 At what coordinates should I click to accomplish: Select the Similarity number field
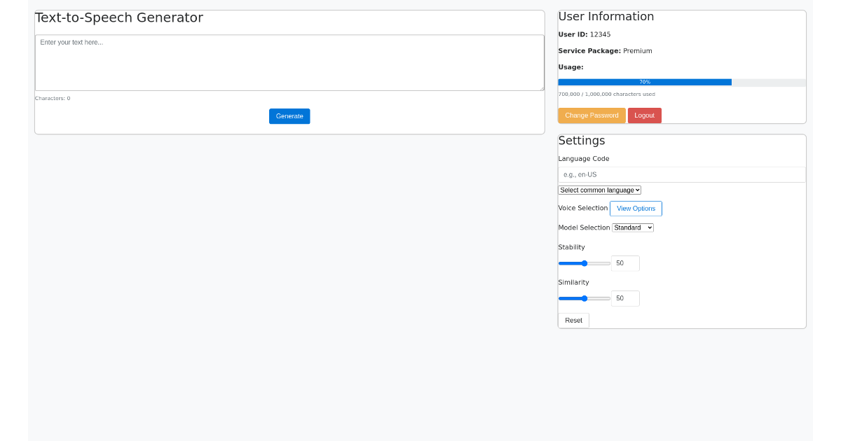624,298
